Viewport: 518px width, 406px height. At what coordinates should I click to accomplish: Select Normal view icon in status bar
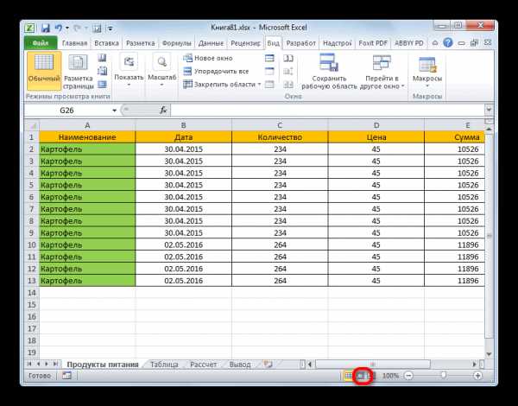pos(348,376)
